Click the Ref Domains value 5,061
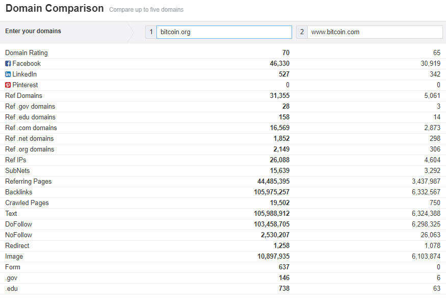 pyautogui.click(x=432, y=96)
